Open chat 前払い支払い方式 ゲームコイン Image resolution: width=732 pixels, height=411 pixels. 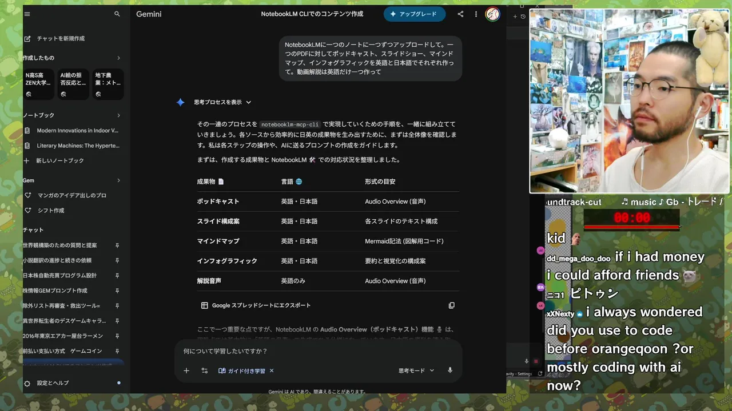tap(62, 351)
